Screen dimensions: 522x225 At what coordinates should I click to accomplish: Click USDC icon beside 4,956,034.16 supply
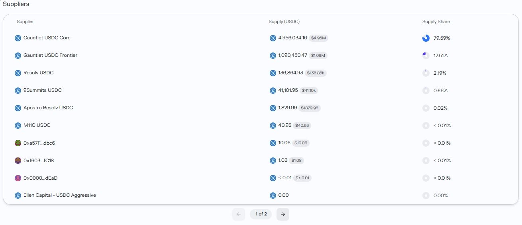(x=273, y=38)
